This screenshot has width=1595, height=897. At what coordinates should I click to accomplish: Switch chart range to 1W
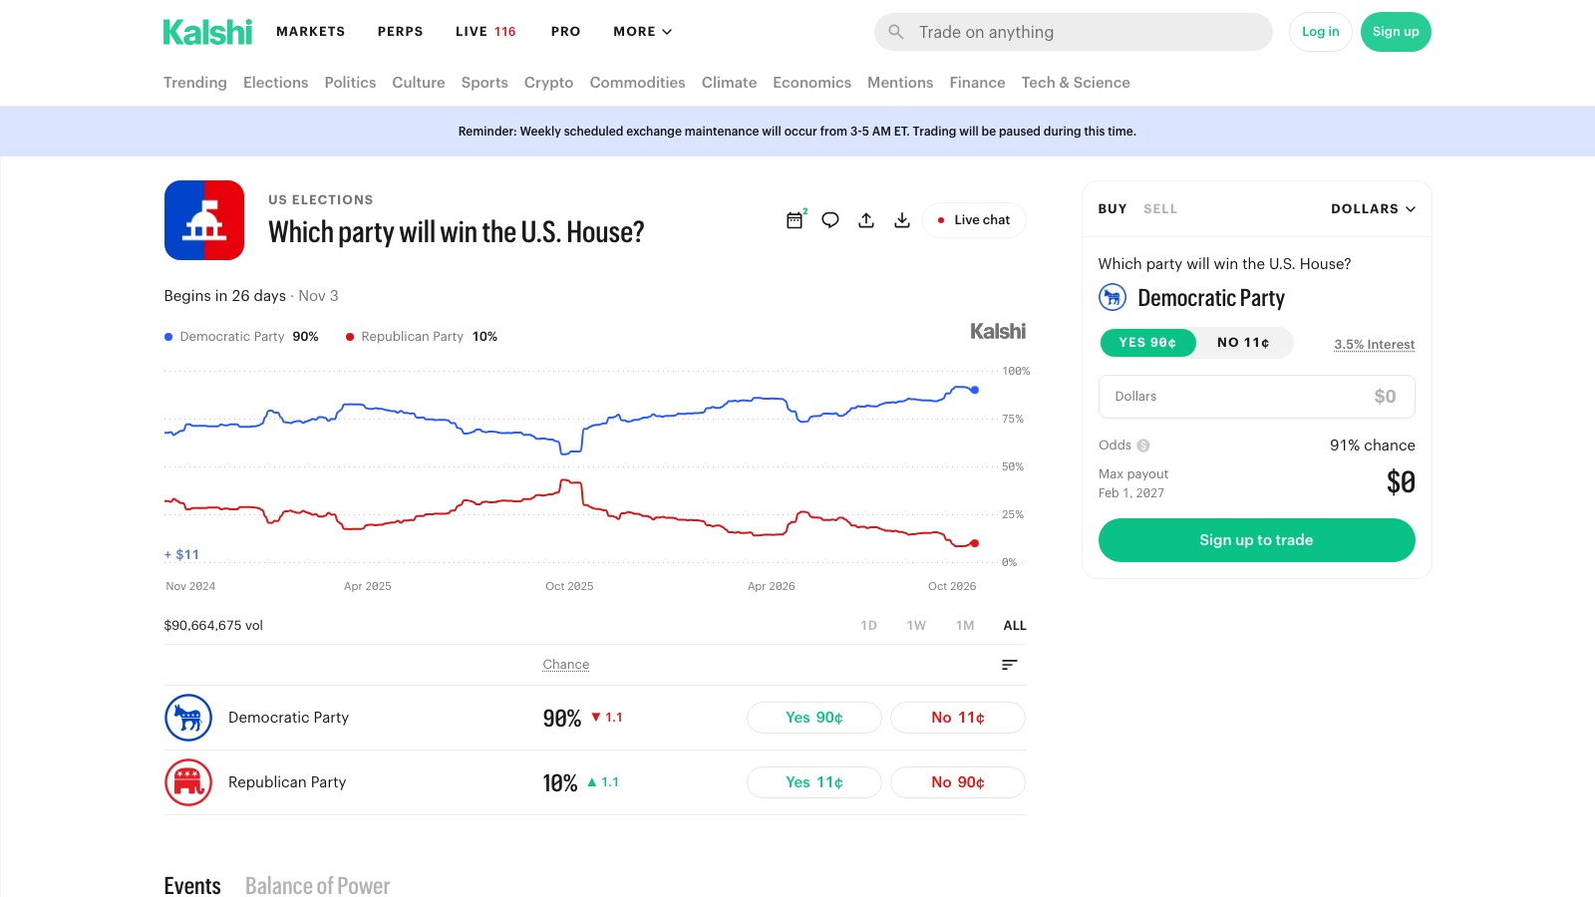coord(916,626)
